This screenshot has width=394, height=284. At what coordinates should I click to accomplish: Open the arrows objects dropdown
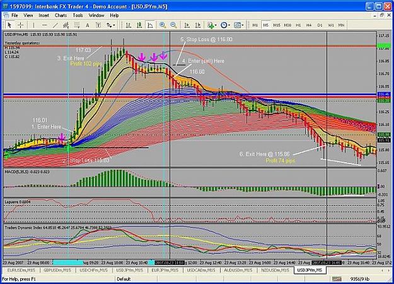coord(110,25)
